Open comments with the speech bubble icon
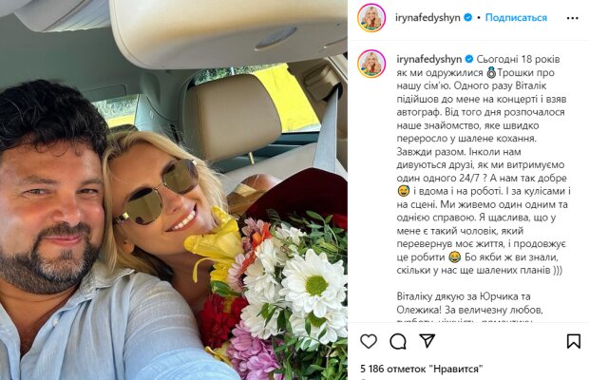The height and width of the screenshot is (380, 589). point(398,341)
